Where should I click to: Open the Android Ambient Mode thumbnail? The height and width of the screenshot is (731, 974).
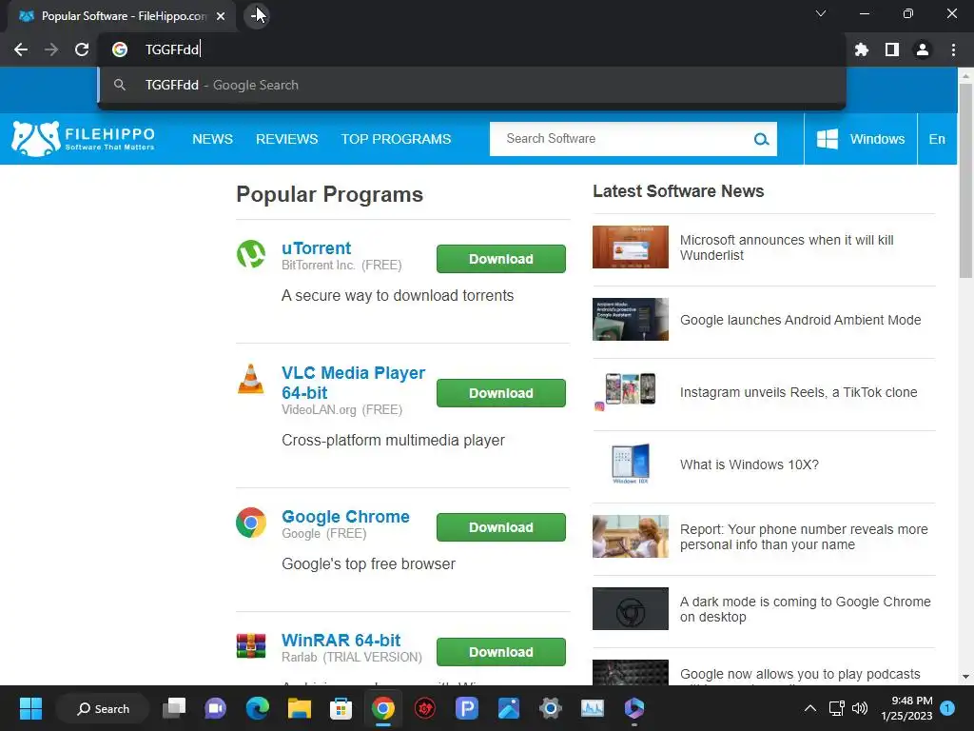click(631, 319)
